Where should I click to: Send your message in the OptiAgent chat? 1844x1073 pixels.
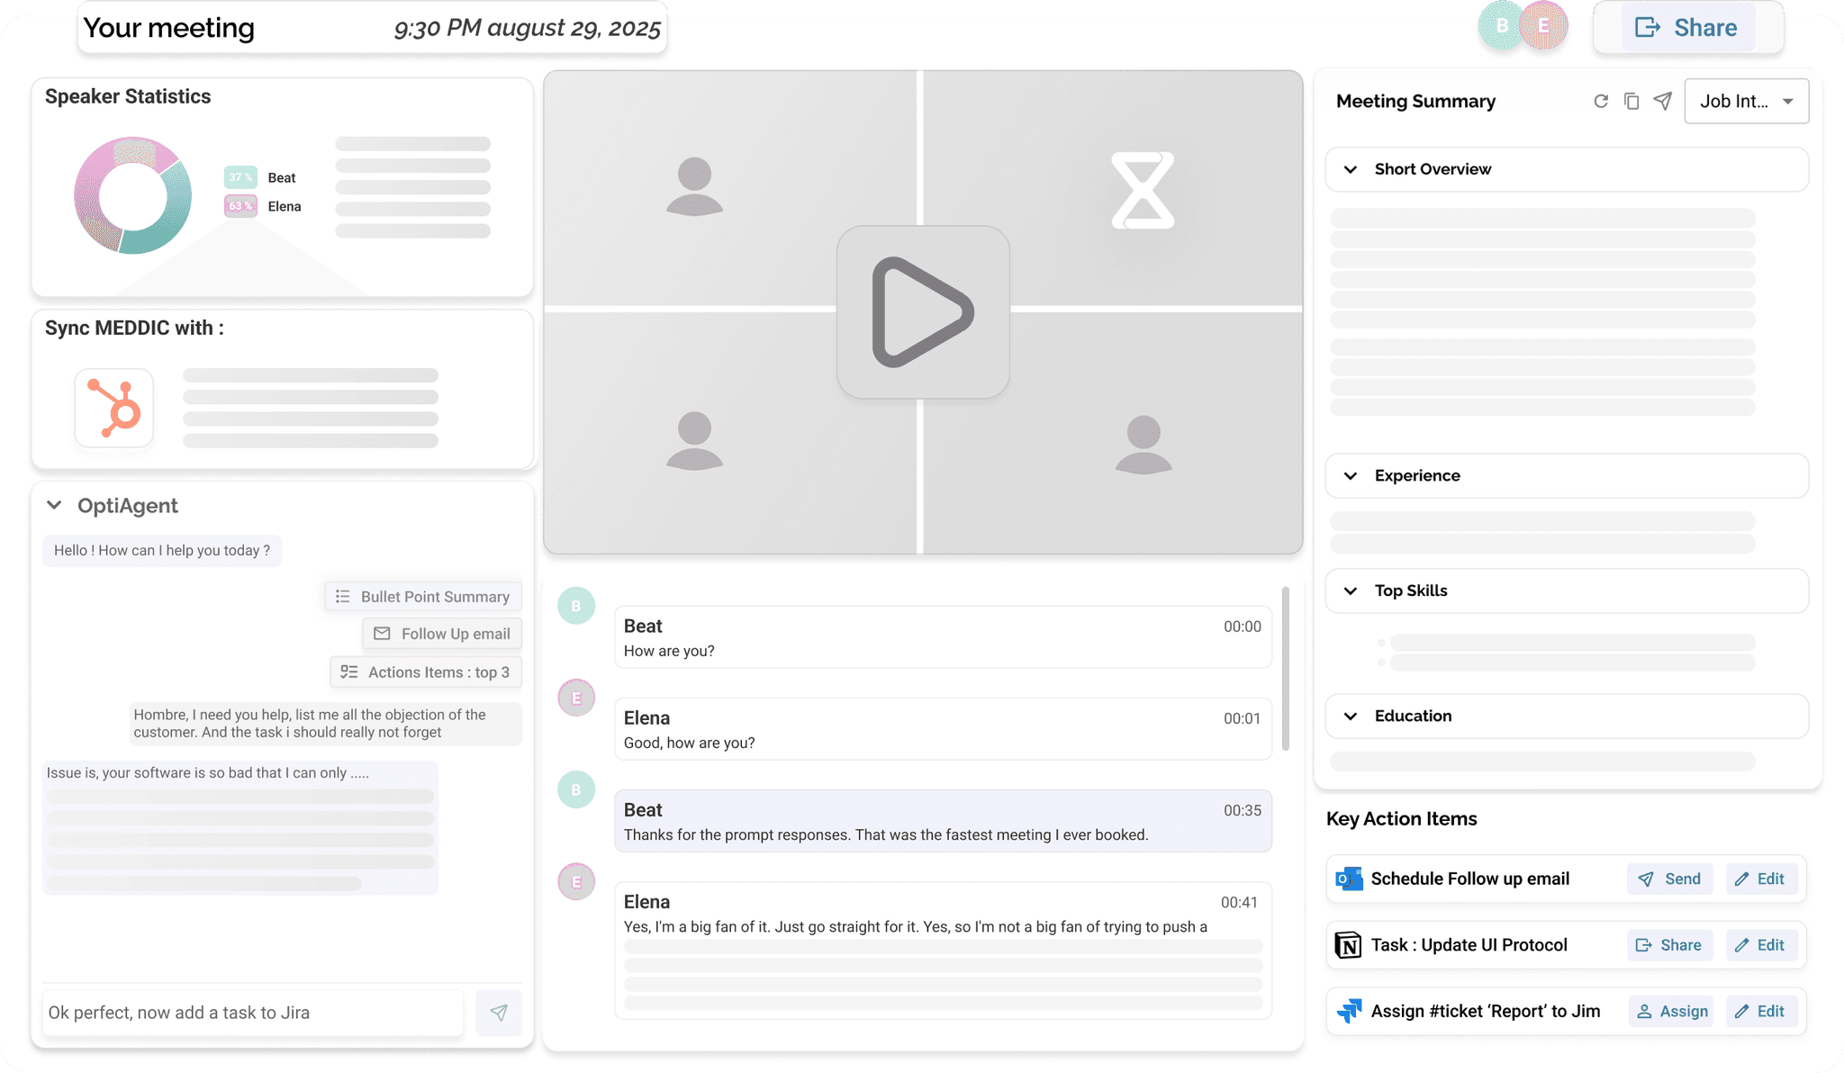pyautogui.click(x=499, y=1013)
